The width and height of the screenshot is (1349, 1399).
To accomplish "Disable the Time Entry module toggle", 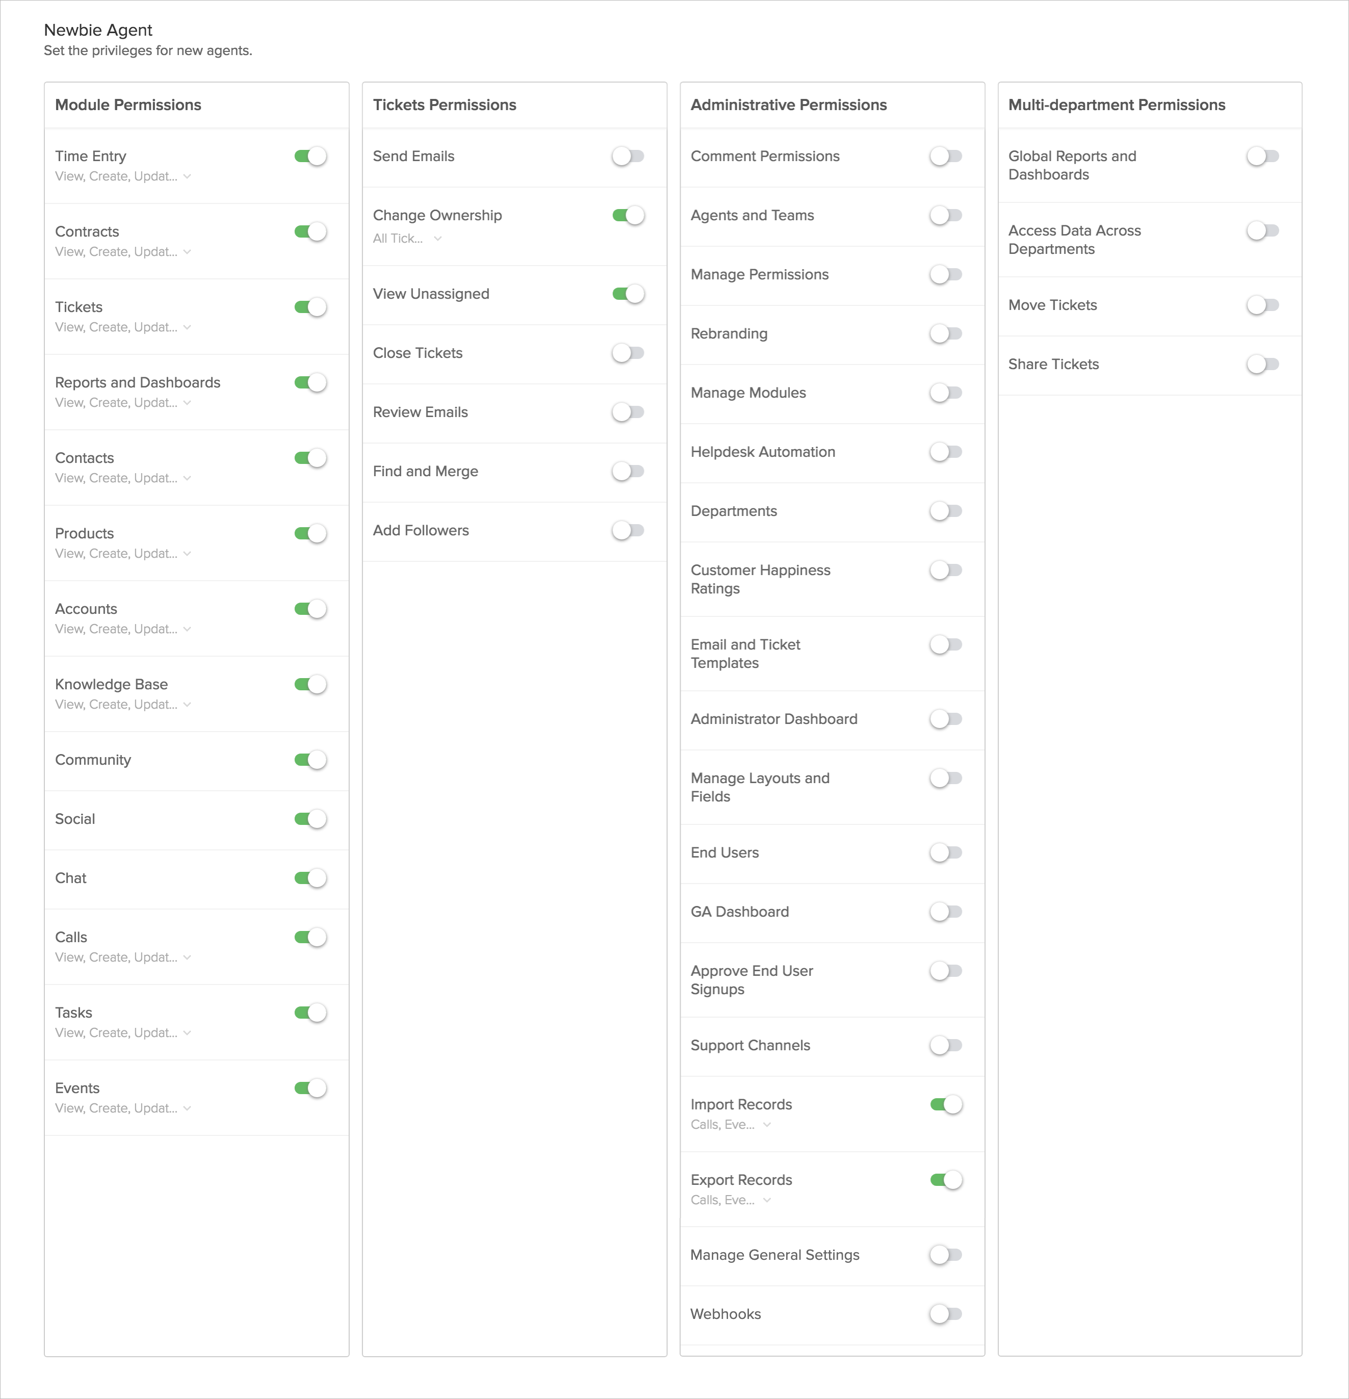I will click(x=310, y=157).
